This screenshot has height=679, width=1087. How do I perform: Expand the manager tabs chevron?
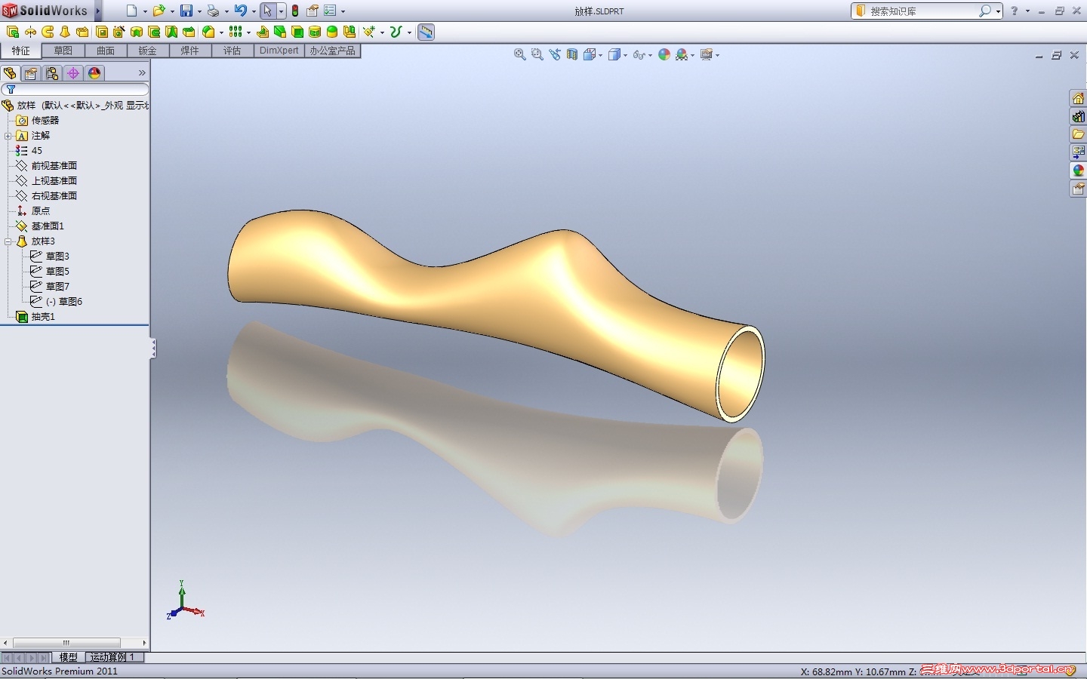(x=142, y=73)
